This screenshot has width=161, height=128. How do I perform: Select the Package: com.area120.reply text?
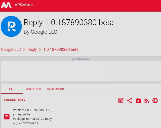[x=32, y=119]
